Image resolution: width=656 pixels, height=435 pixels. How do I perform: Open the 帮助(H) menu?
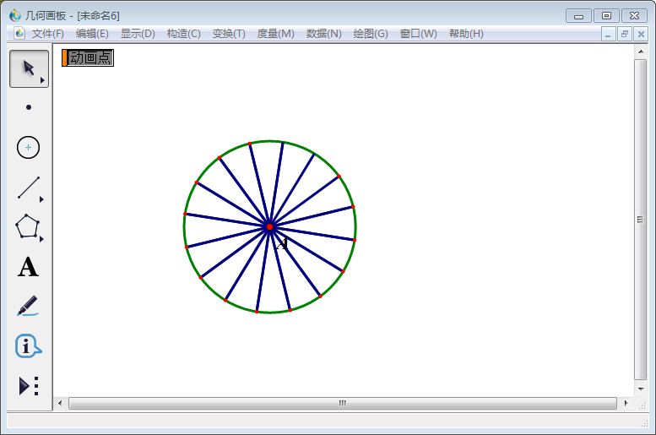[x=466, y=34]
